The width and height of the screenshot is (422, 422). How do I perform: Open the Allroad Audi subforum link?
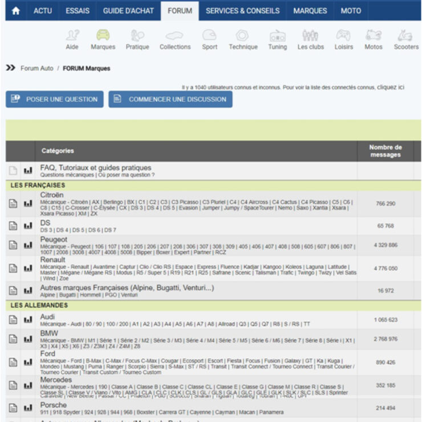(226, 324)
